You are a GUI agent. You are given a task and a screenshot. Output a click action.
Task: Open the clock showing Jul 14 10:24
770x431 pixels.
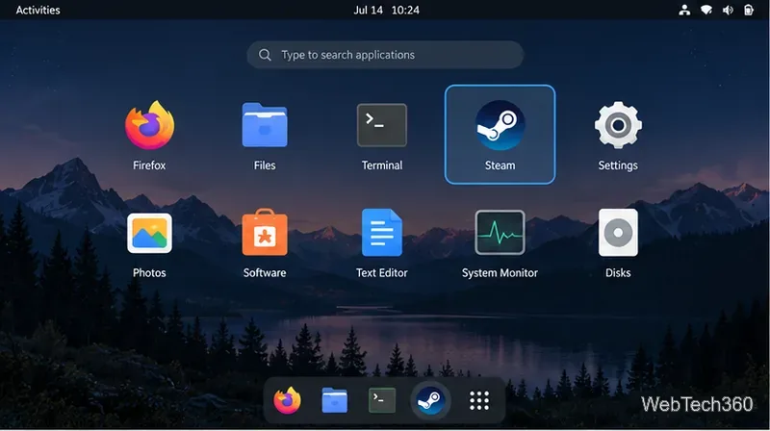(387, 10)
